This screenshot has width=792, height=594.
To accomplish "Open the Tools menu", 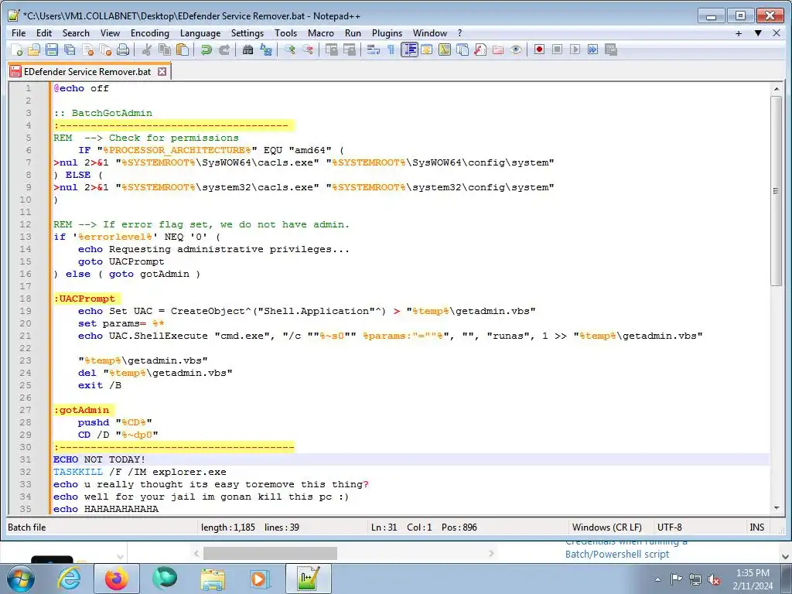I will pyautogui.click(x=285, y=32).
